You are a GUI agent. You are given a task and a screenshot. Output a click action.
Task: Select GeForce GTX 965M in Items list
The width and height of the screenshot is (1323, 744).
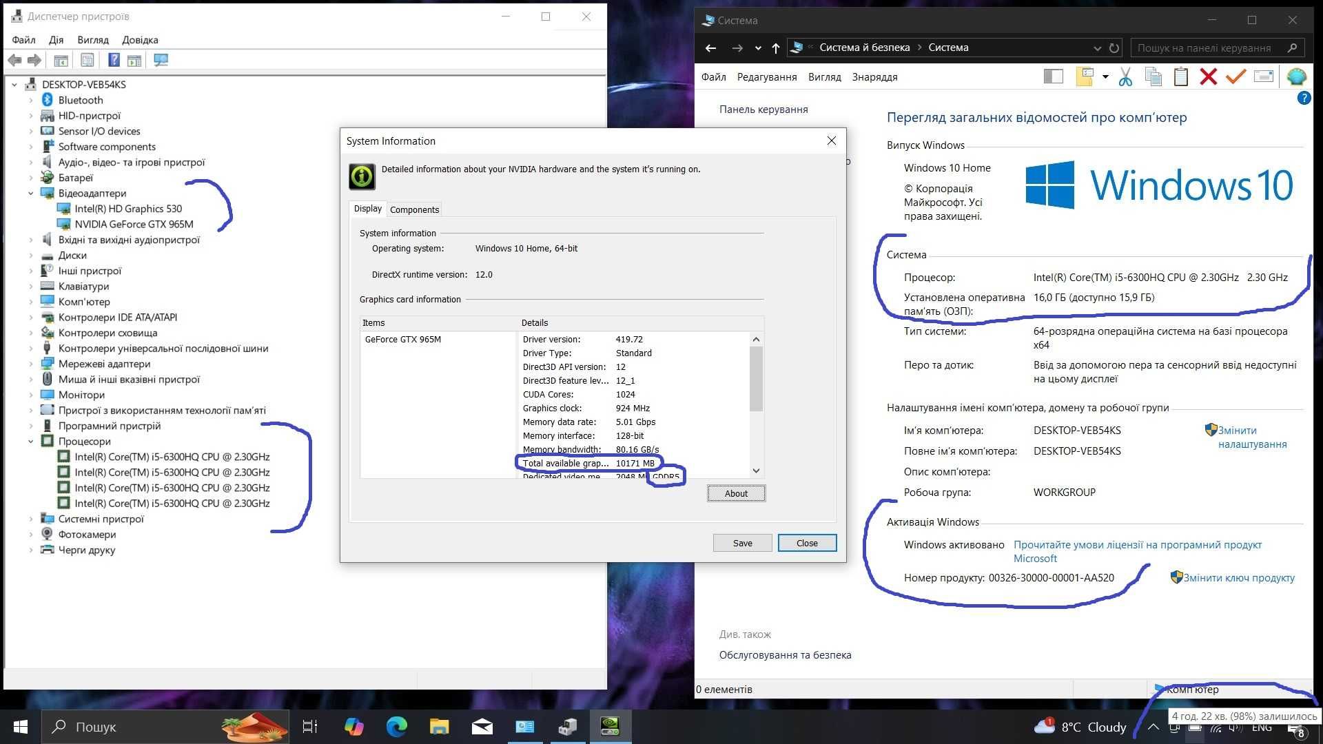click(403, 339)
